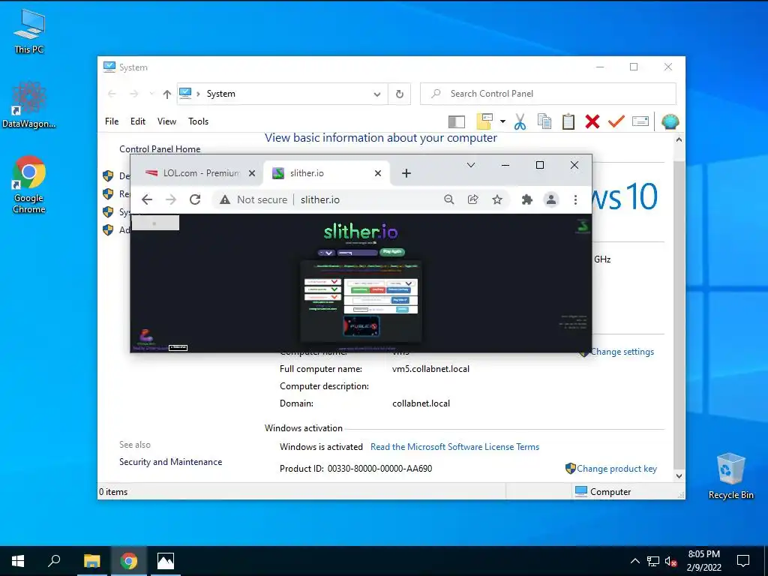Click the System window scrollbar up arrow
This screenshot has width=768, height=576.
coord(679,139)
